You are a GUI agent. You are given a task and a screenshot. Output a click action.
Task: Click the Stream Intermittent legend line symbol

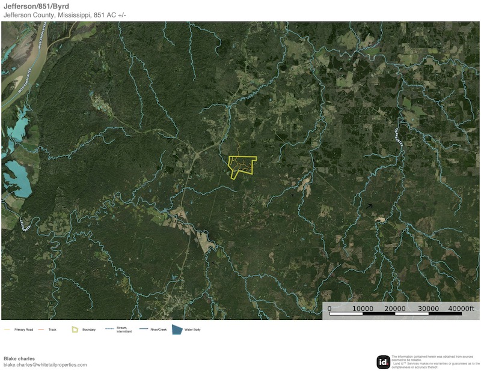[x=109, y=330]
